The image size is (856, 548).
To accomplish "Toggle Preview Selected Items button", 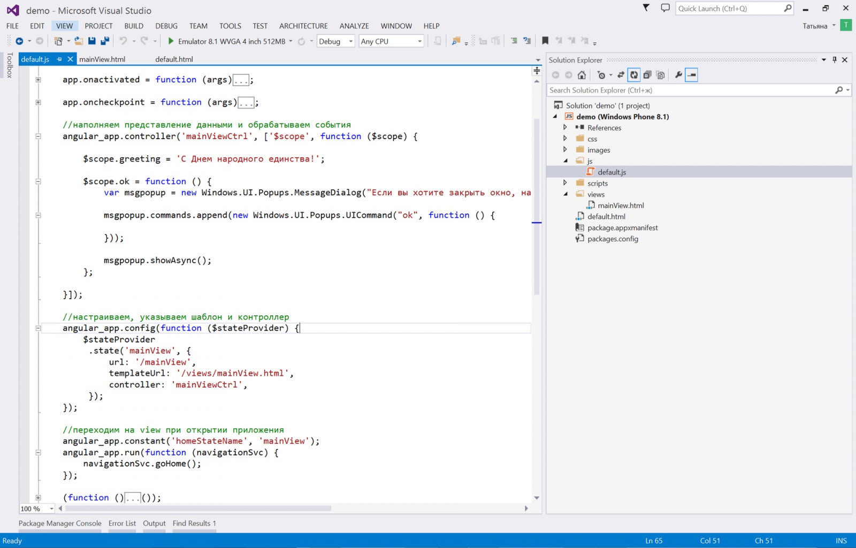I will [x=692, y=75].
